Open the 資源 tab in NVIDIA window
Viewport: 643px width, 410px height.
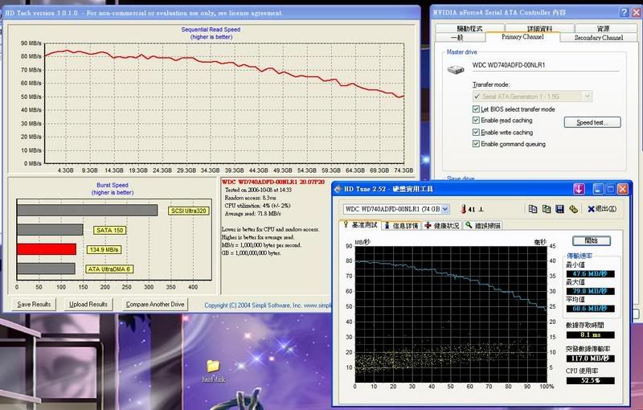603,28
